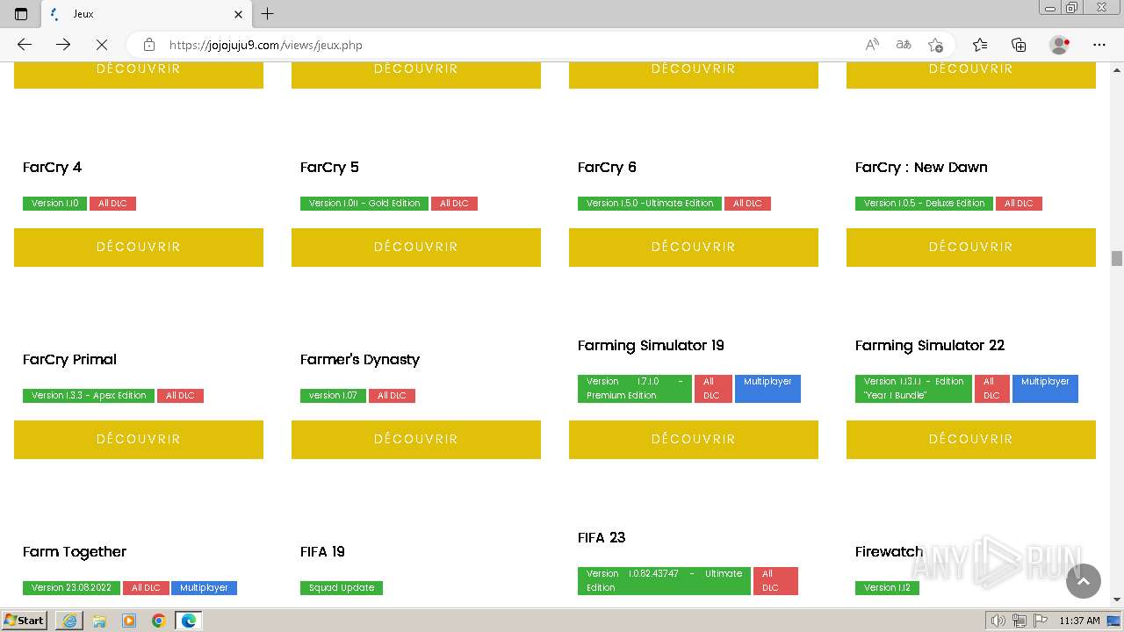Select Farm Together title
The image size is (1124, 632).
click(75, 552)
